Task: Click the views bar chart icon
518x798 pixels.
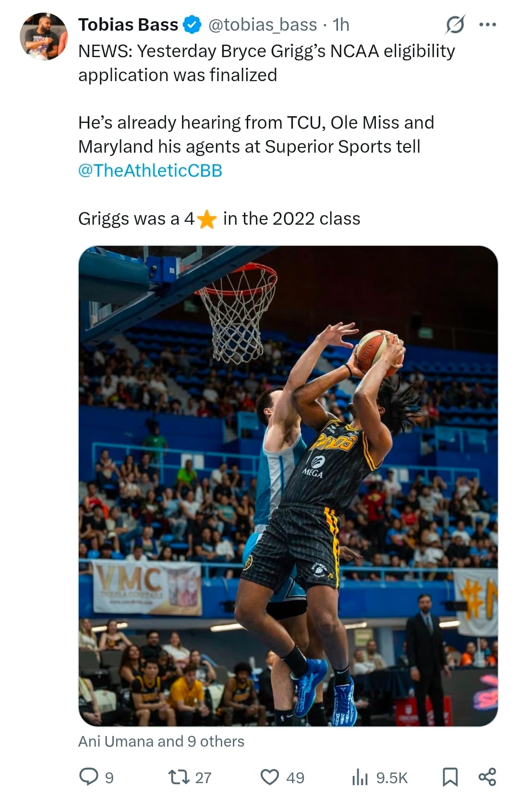Action: coord(360,777)
